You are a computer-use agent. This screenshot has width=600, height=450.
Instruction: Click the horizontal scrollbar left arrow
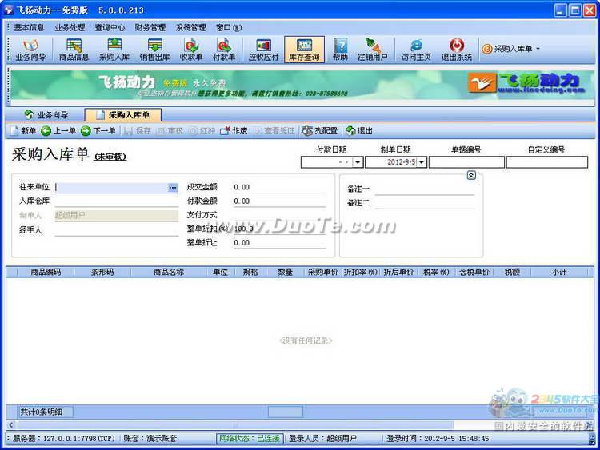[x=10, y=425]
